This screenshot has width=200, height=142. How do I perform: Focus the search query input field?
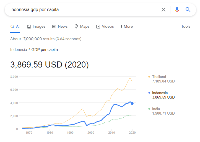tap(83, 10)
